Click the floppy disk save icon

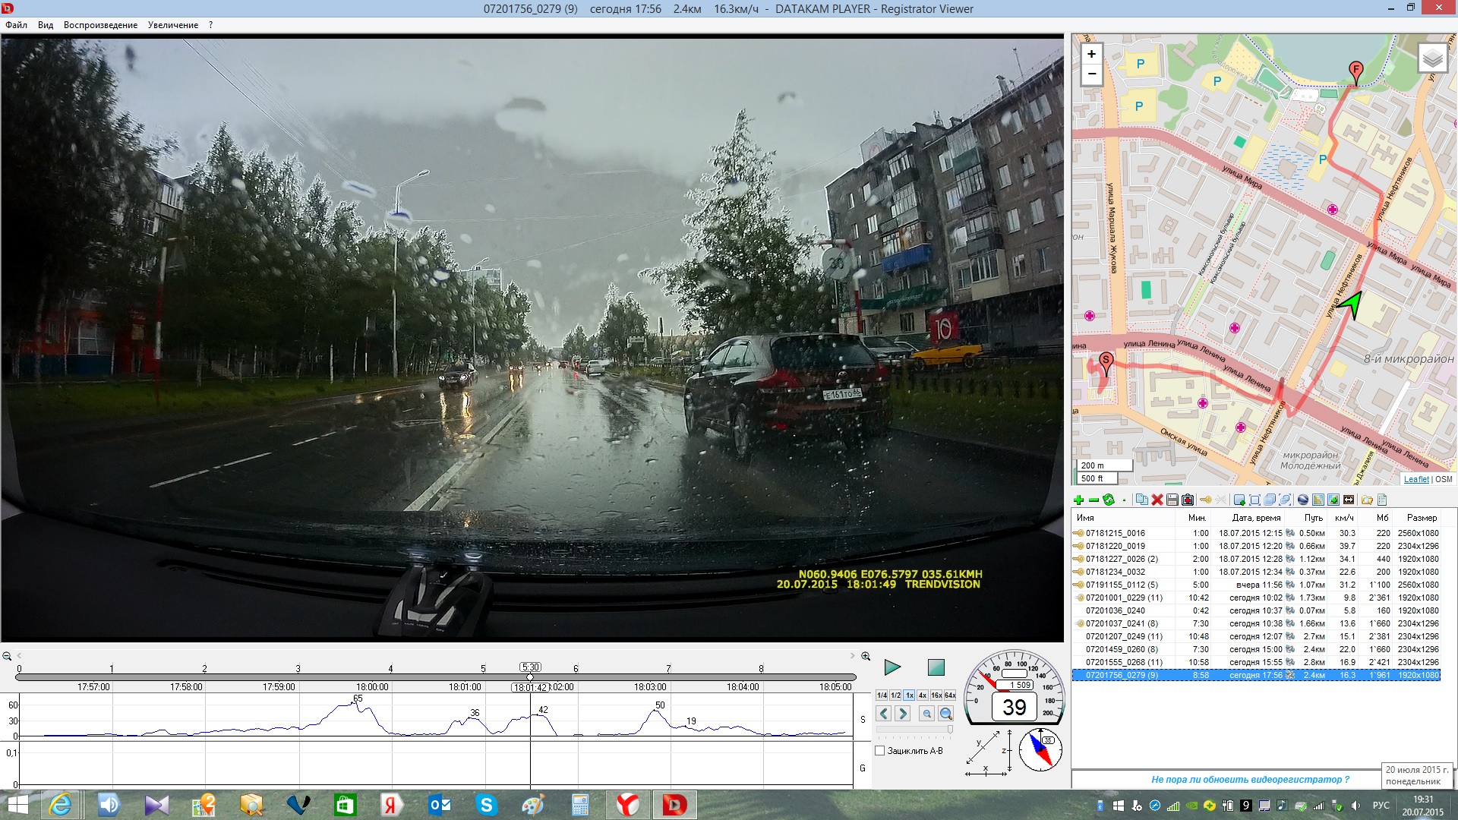[x=1172, y=500]
